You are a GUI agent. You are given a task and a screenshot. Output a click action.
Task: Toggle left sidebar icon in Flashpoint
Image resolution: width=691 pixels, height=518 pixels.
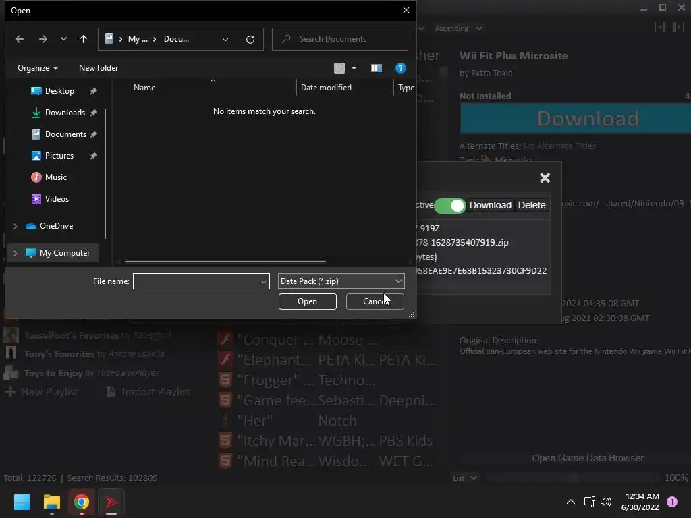click(x=660, y=27)
